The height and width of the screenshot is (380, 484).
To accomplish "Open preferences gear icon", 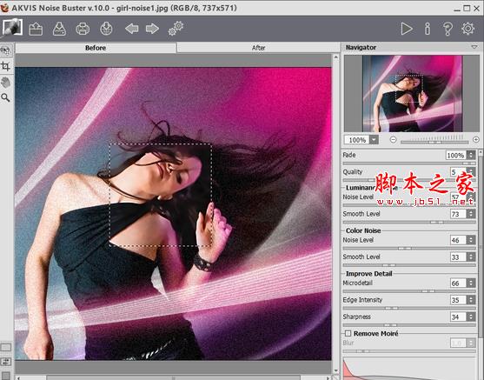I will click(x=468, y=29).
